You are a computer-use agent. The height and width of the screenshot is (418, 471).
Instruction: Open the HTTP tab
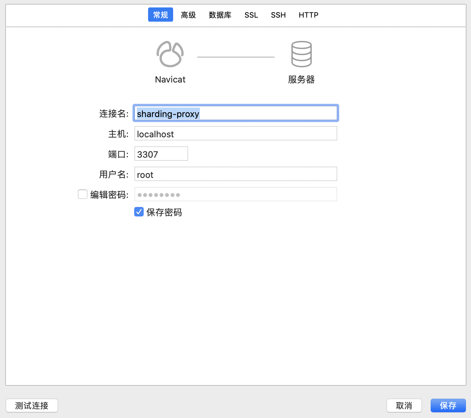click(309, 15)
